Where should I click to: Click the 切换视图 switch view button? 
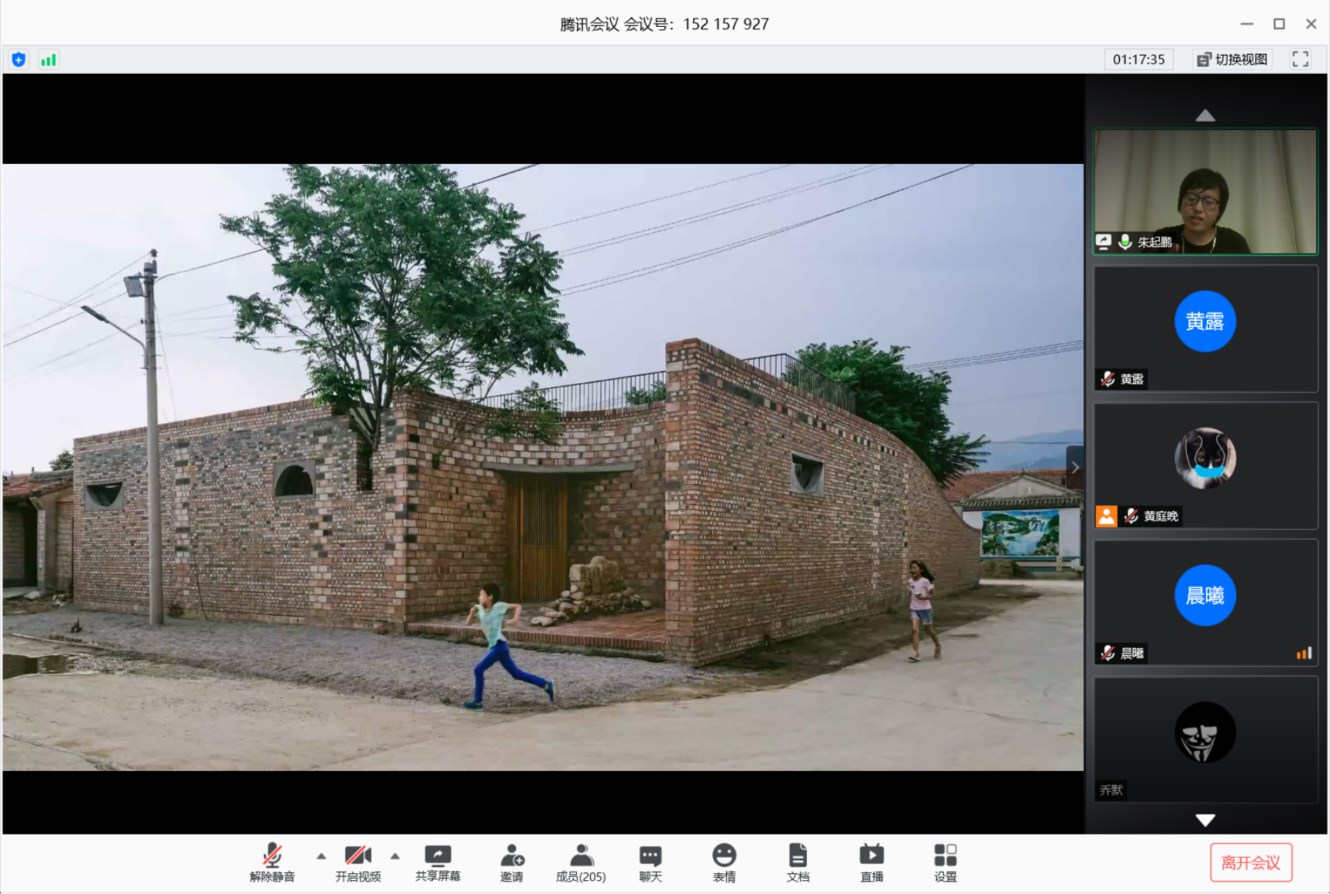(1232, 59)
